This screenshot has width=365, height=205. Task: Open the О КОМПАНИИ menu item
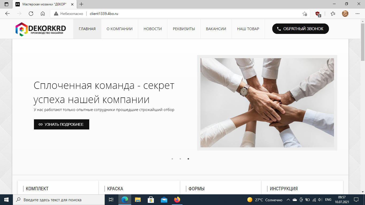[119, 29]
